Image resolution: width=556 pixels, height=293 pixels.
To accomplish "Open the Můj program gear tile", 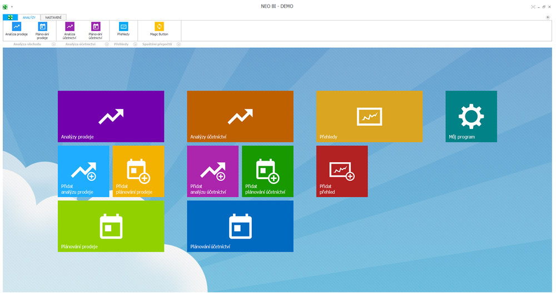I will click(x=471, y=116).
